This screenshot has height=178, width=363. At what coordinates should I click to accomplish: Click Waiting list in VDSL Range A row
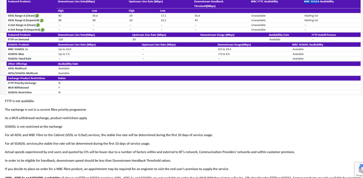tap(311, 16)
